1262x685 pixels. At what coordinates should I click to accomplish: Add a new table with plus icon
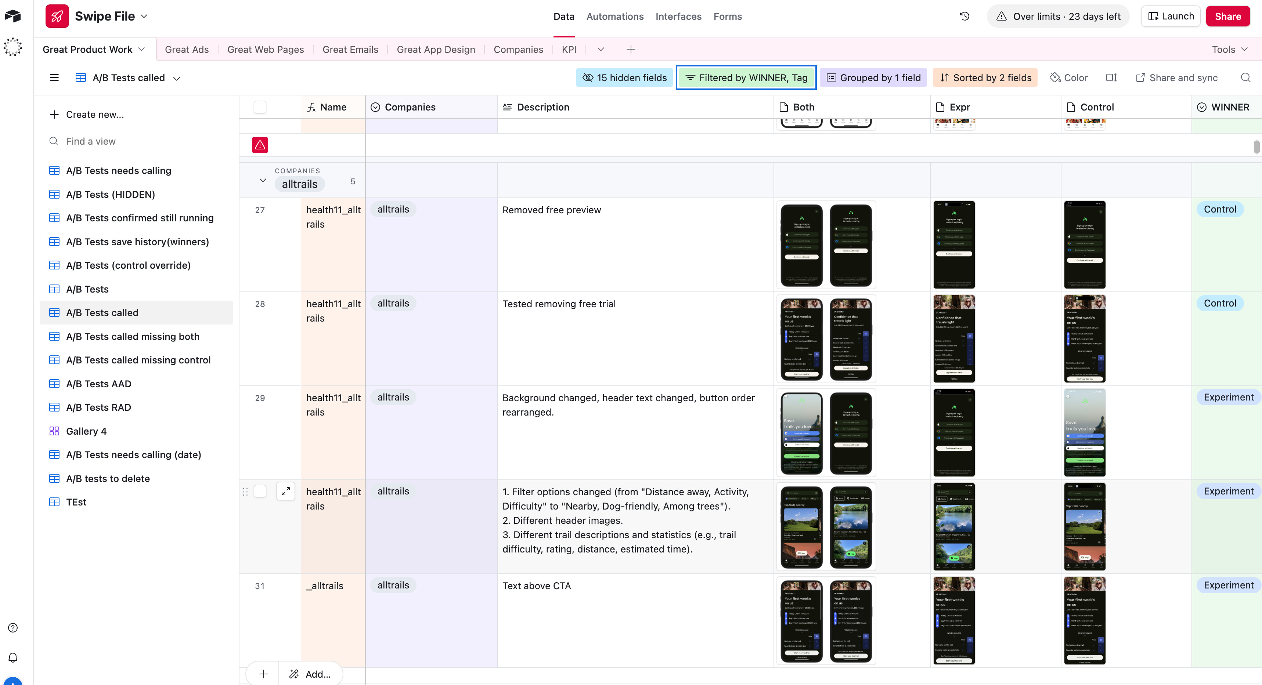[631, 50]
